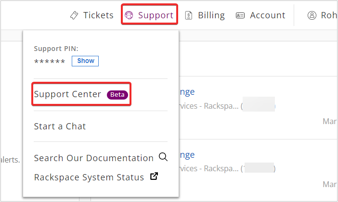Click the Tickets ticket icon
Viewport: 338px width, 202px height.
tap(74, 15)
